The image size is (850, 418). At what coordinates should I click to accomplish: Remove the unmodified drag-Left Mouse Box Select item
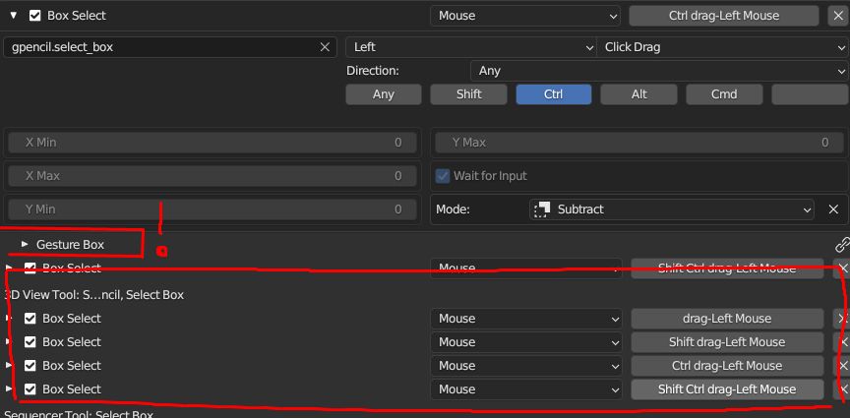842,319
